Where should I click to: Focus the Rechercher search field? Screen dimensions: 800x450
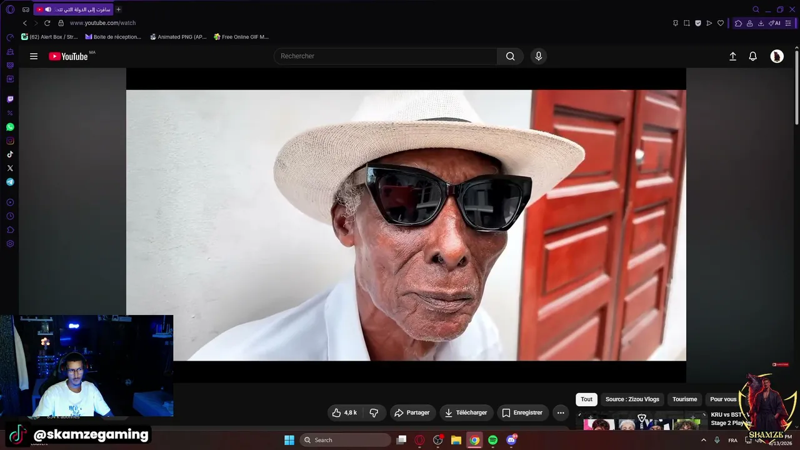coord(386,56)
